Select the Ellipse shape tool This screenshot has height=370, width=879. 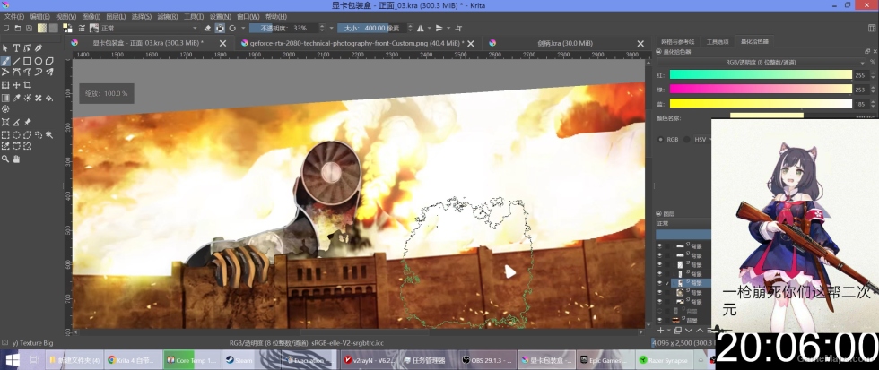pyautogui.click(x=39, y=60)
